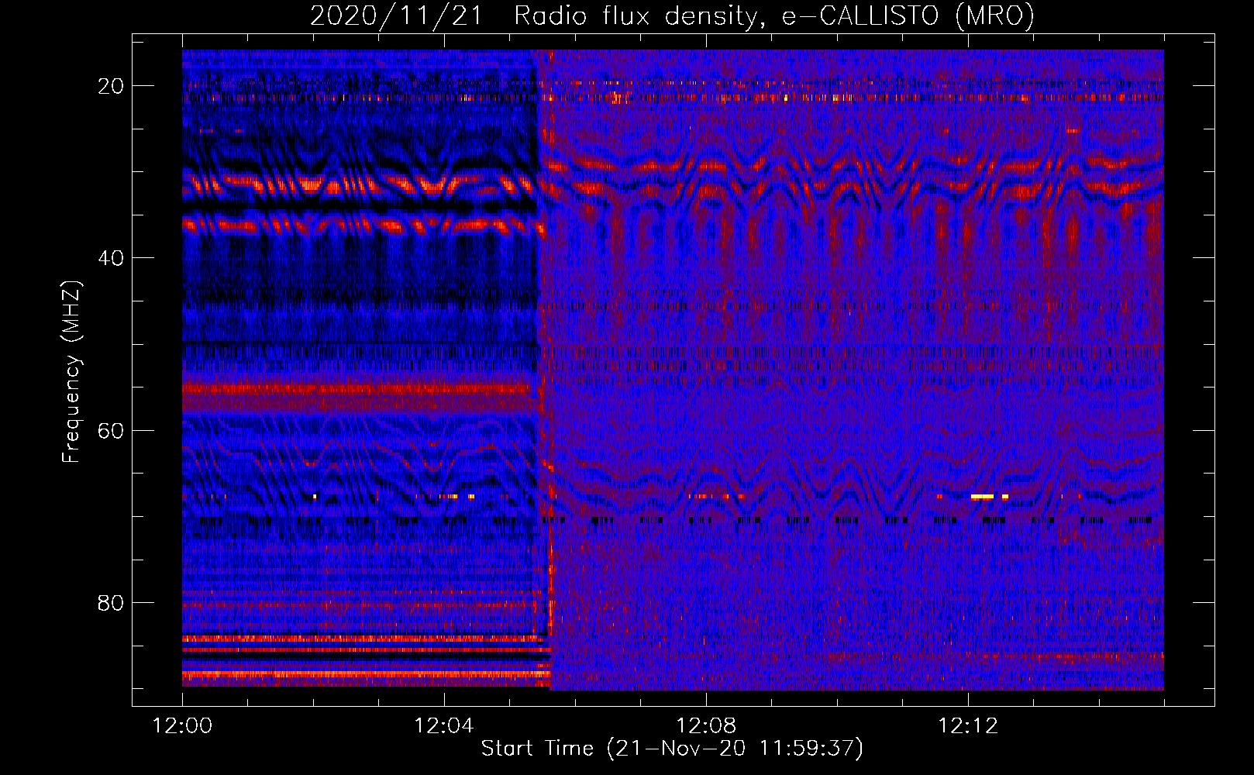Select the 'Frequency (MHZ)' y-axis label

(x=71, y=372)
